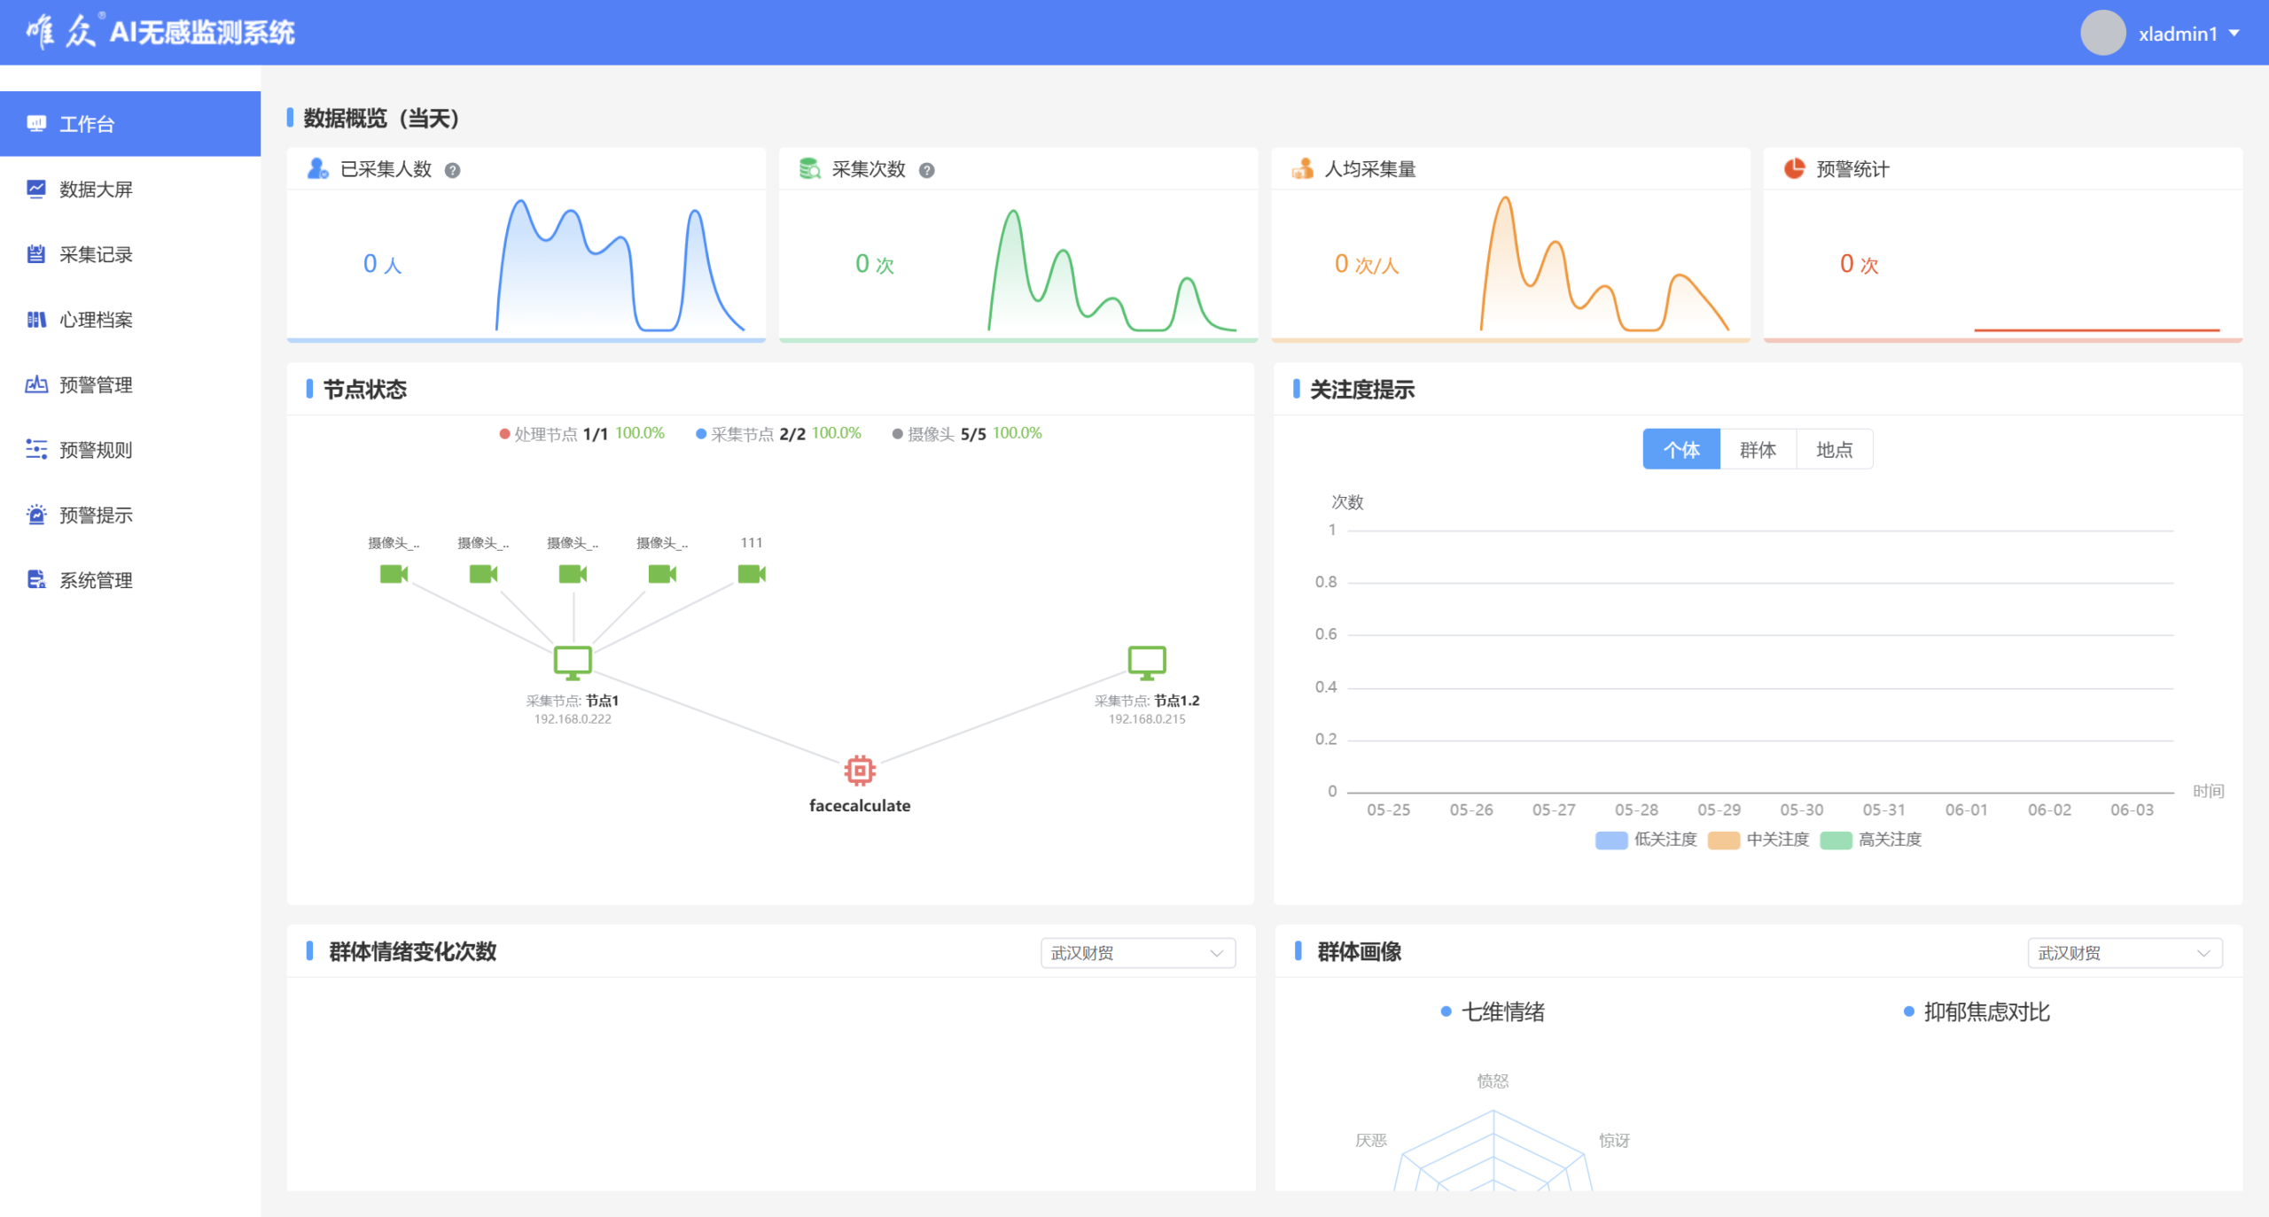This screenshot has height=1217, width=2269.
Task: Click the first 摄像头 camera icon
Action: 394,574
